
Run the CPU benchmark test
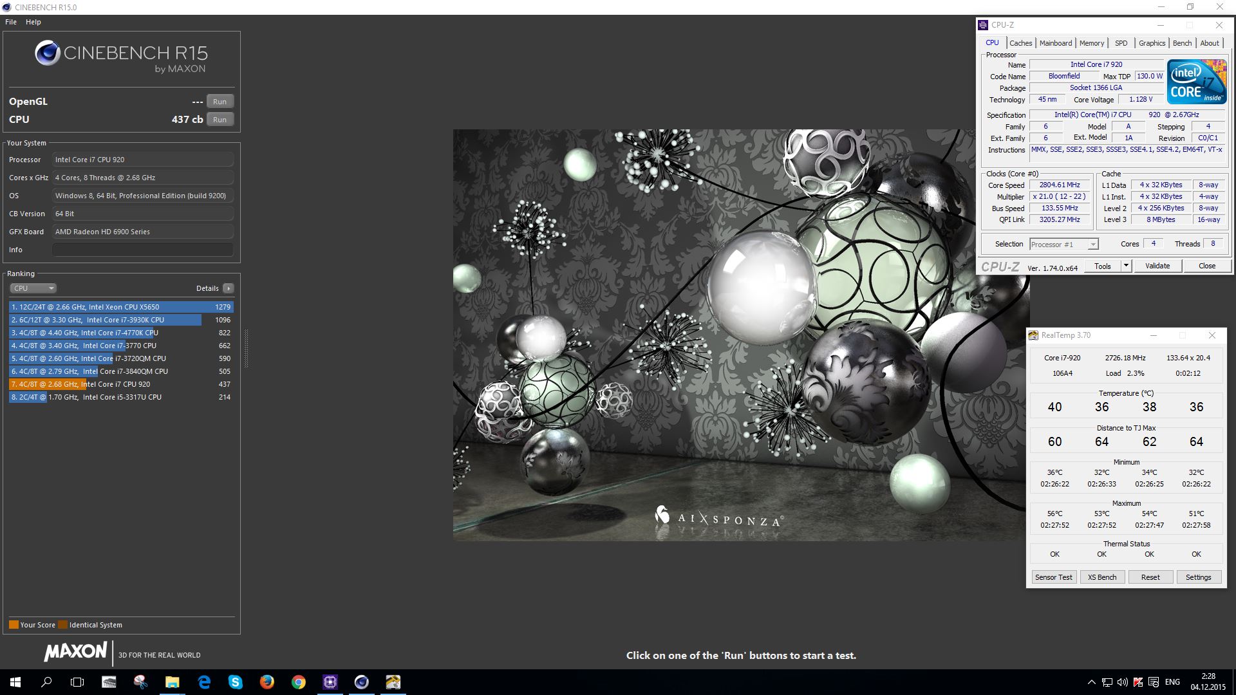tap(220, 120)
